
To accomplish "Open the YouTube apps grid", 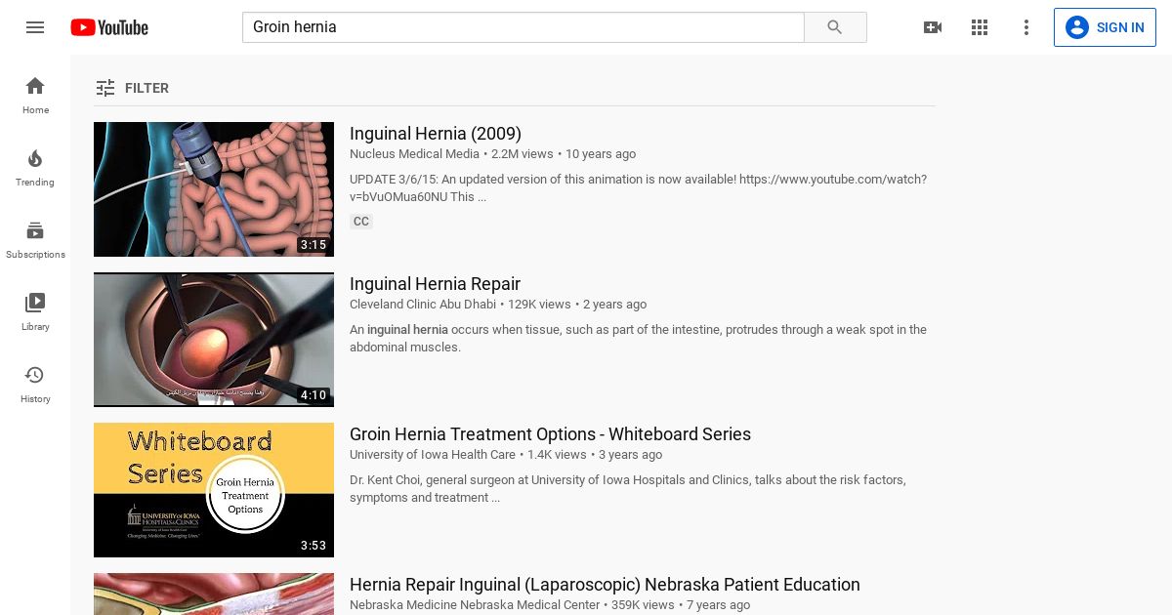I will (x=980, y=27).
